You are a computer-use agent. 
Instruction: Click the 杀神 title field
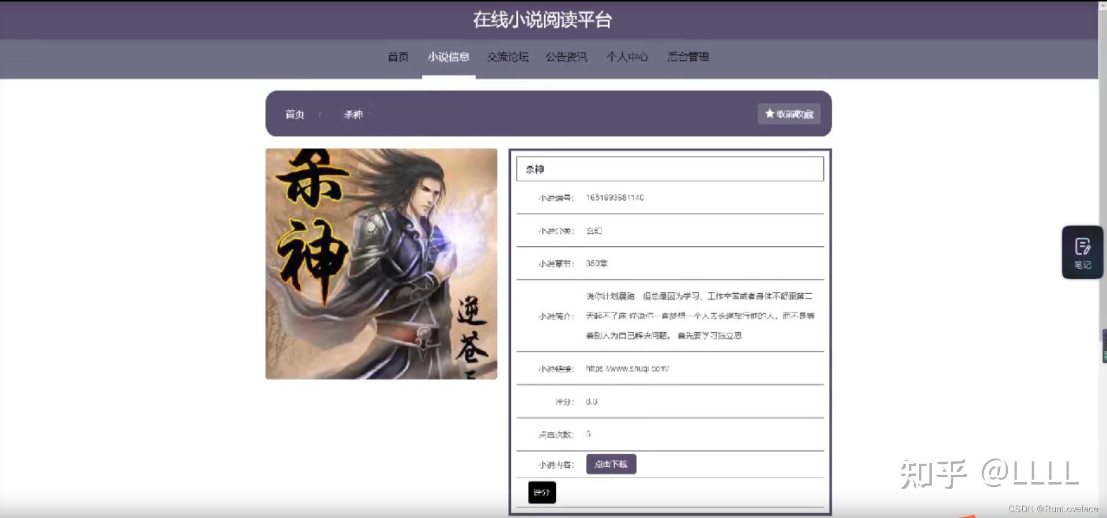[670, 169]
